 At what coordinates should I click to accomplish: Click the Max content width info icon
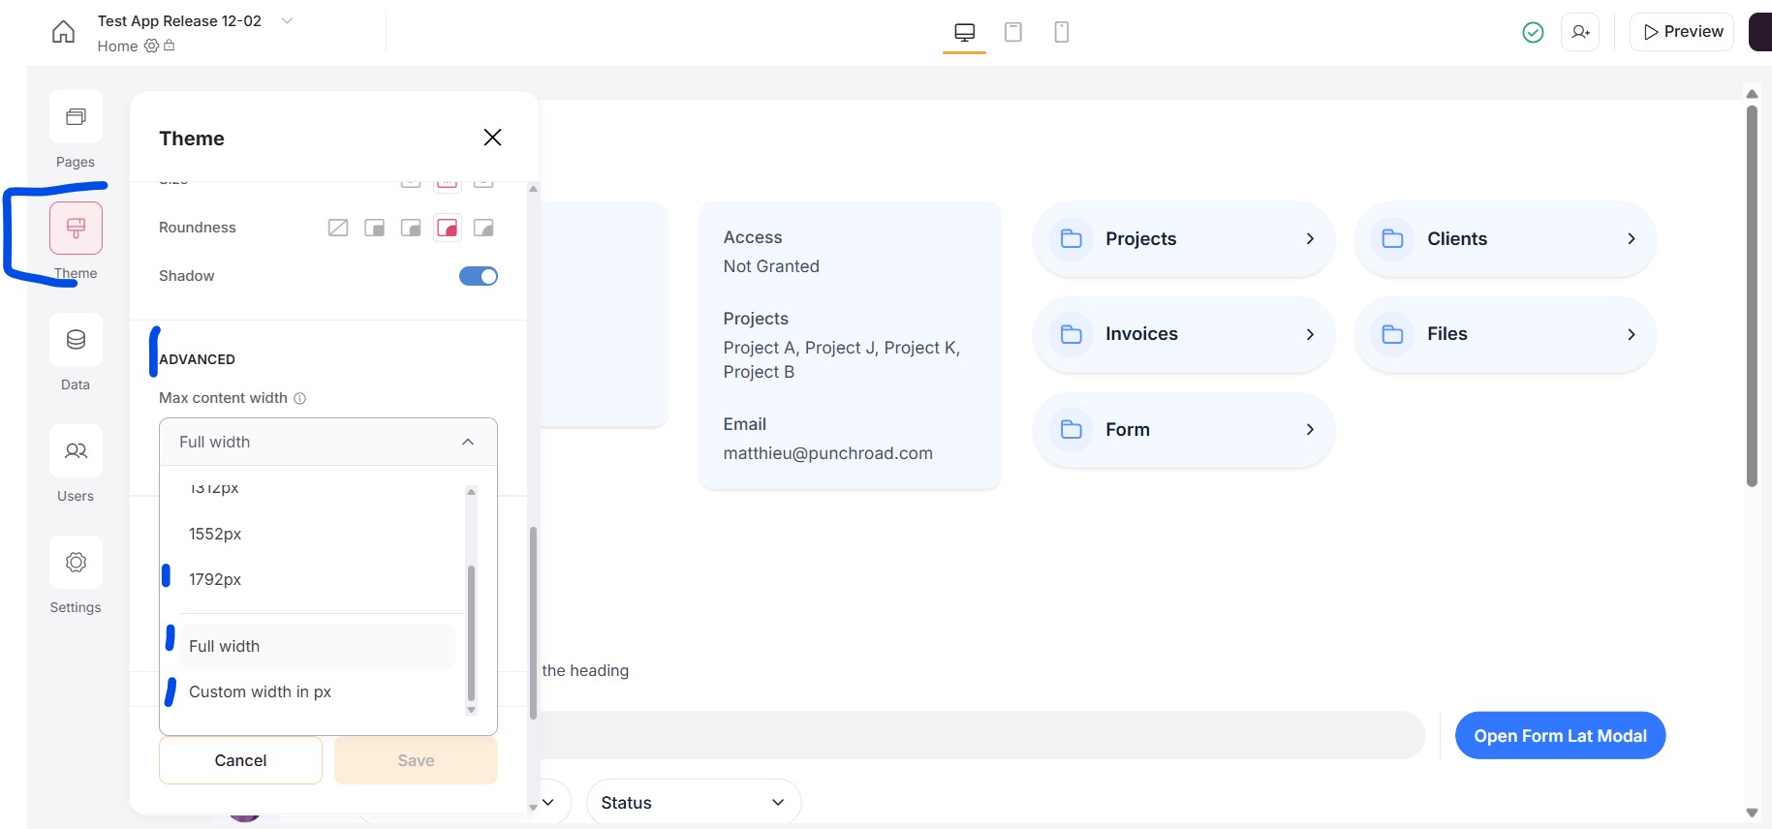pos(300,398)
